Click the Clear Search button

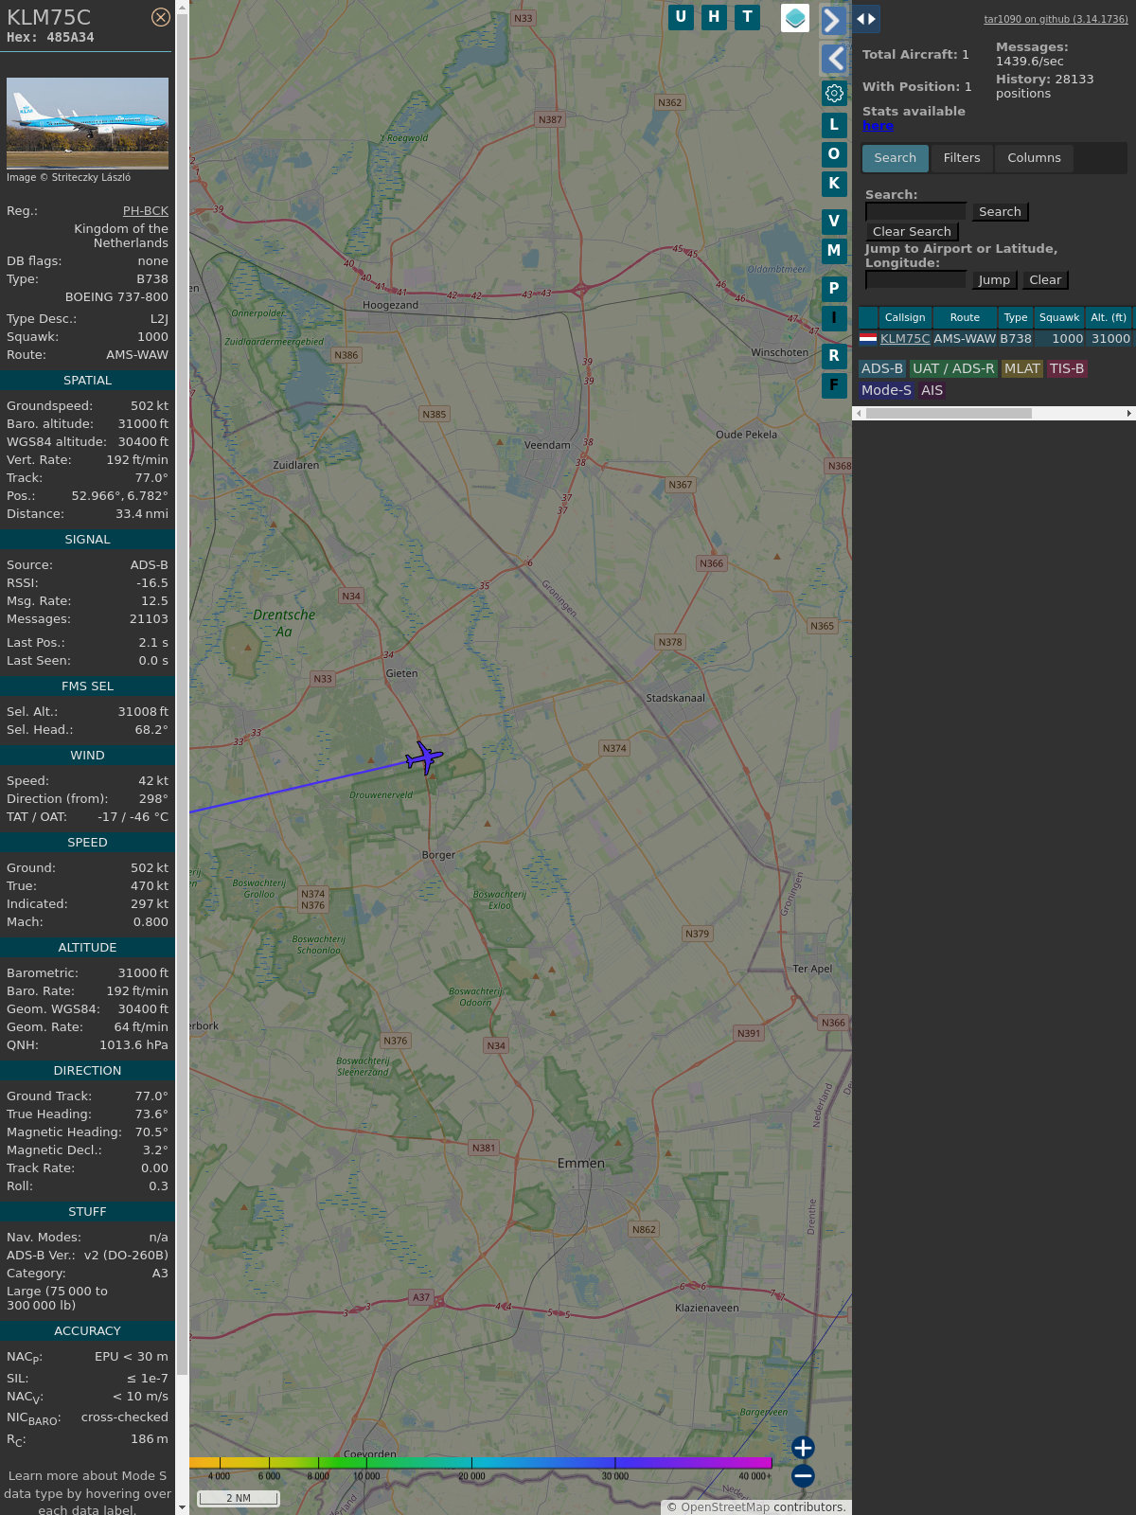912,232
